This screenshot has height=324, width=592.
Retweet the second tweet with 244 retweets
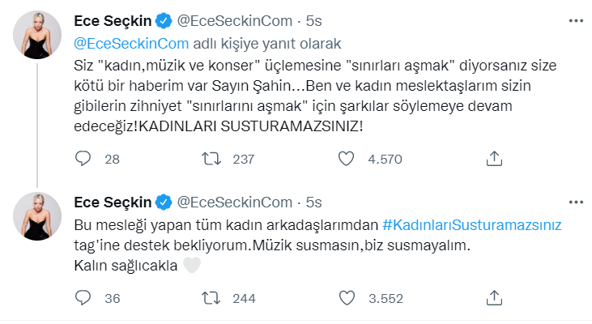209,298
